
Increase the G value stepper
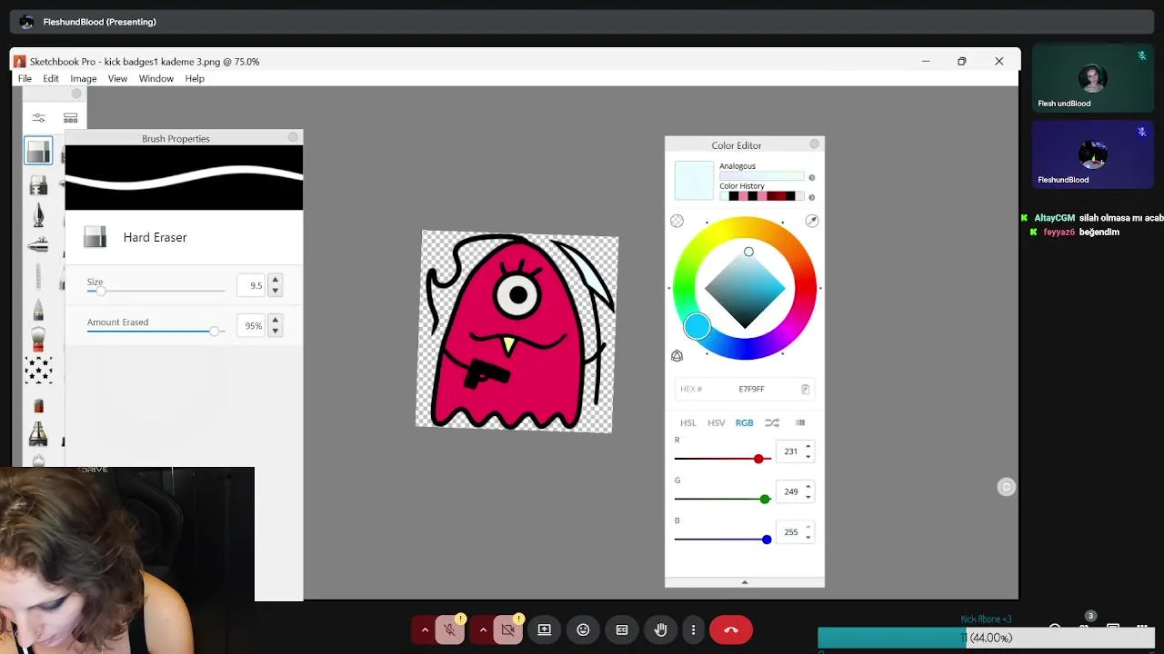808,487
